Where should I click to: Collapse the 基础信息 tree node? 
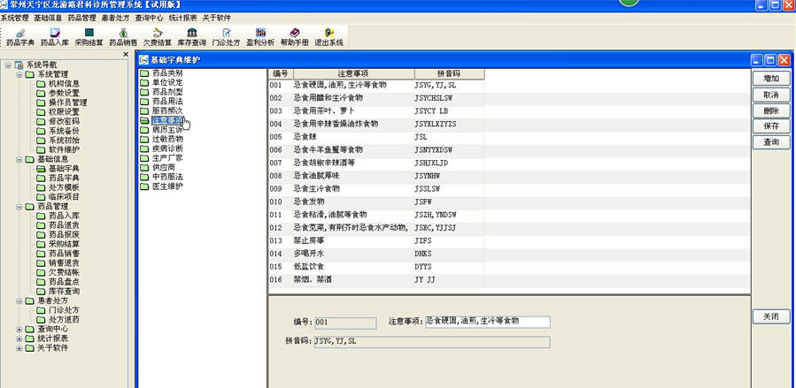[19, 159]
